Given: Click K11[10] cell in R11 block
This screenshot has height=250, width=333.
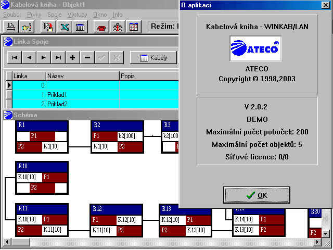Looking at the screenshot, I should pos(55,230).
